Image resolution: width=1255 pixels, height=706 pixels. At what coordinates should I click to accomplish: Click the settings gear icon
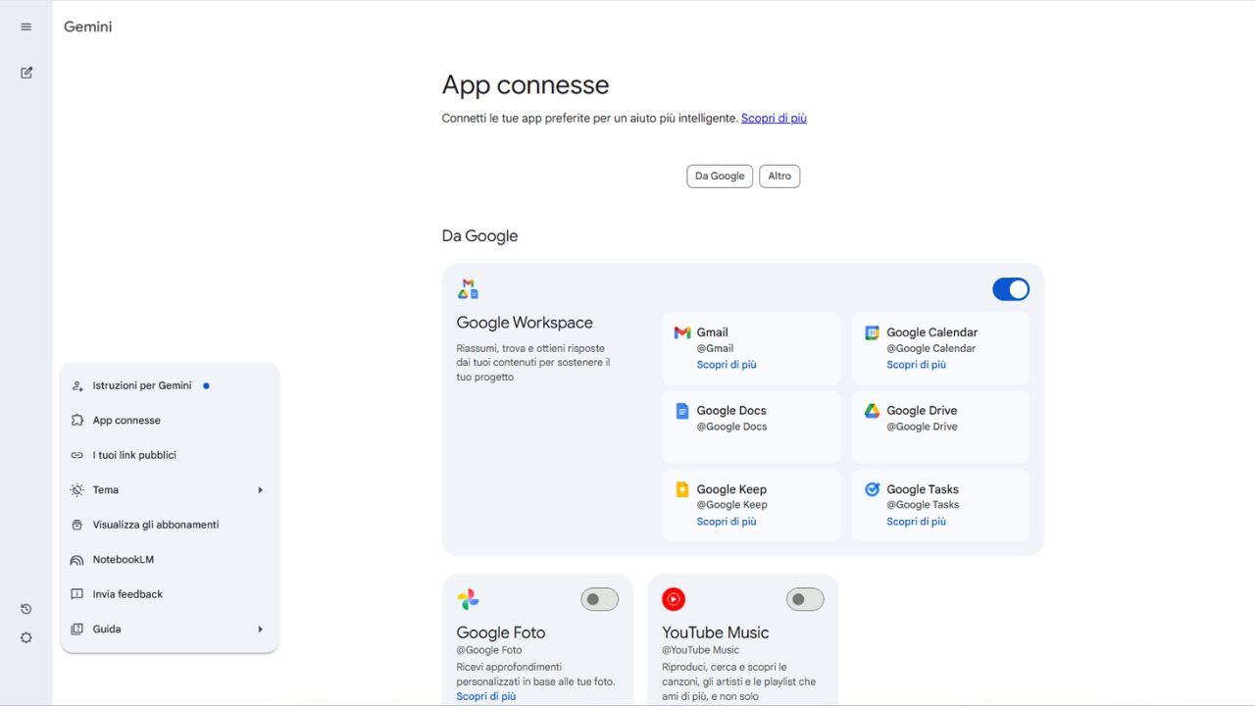point(26,637)
